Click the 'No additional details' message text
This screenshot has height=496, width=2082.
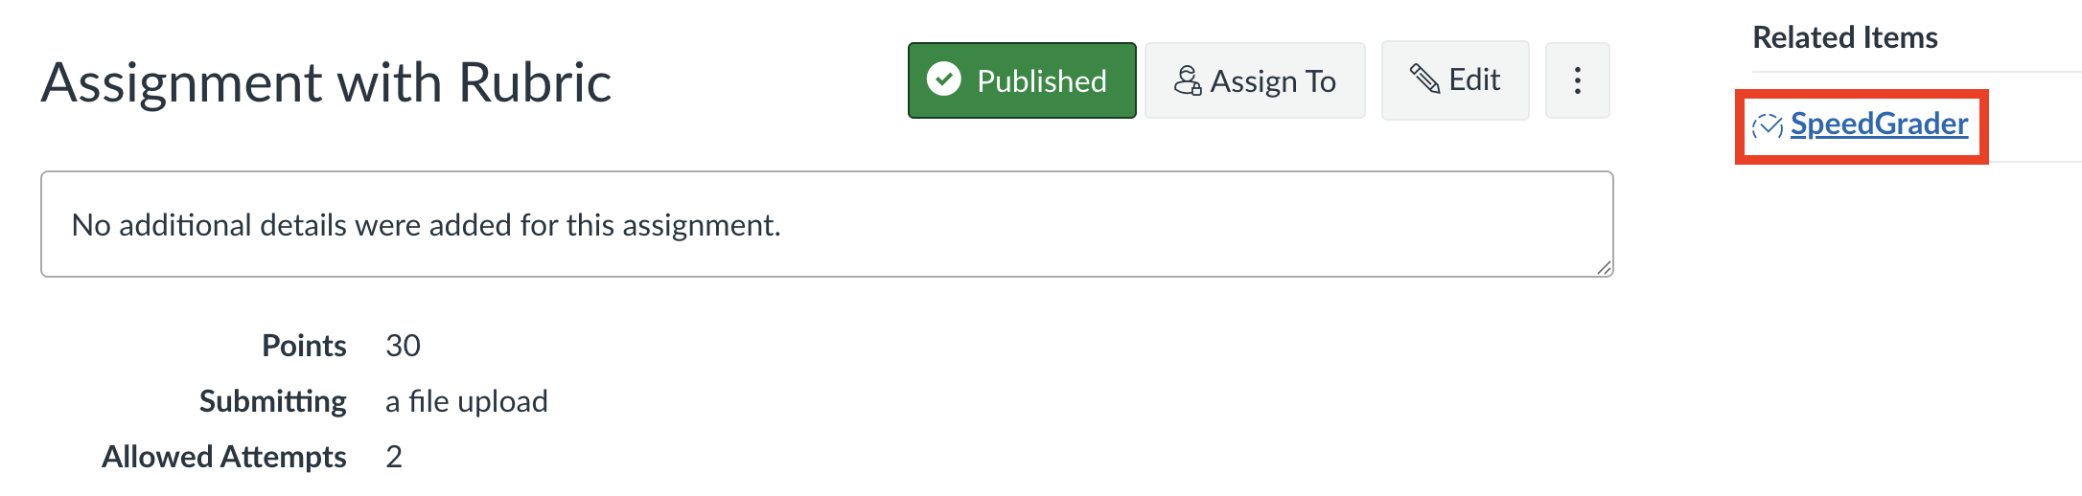427,225
